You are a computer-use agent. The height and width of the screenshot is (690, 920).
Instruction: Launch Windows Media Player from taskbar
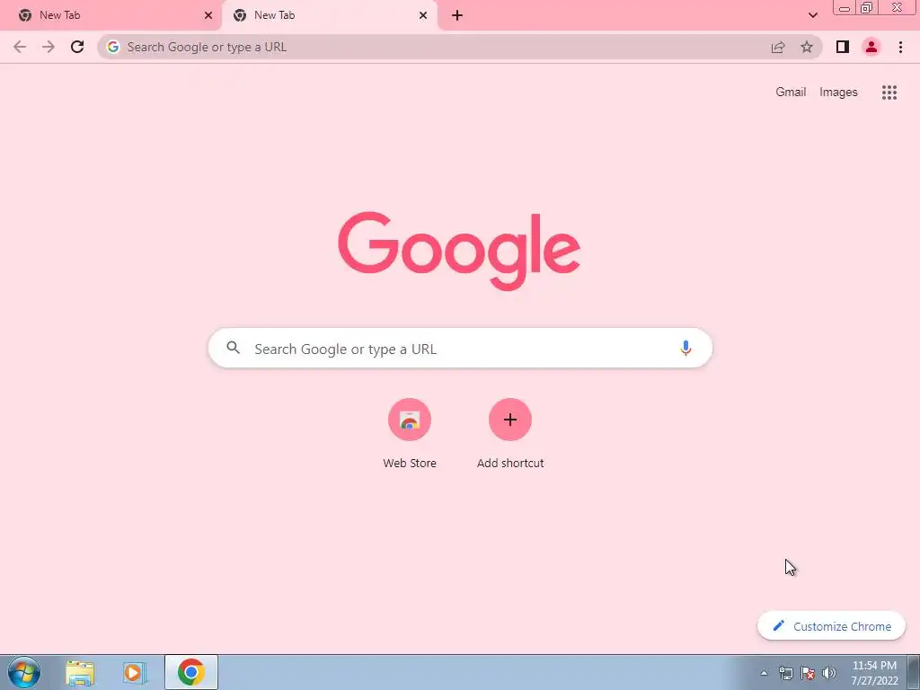(135, 672)
